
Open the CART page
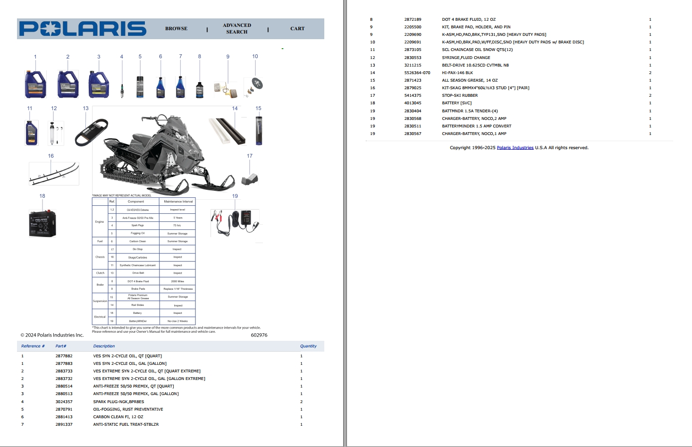pos(297,29)
